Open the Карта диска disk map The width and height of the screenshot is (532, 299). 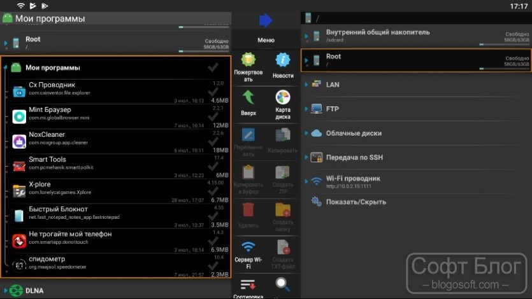point(283,97)
